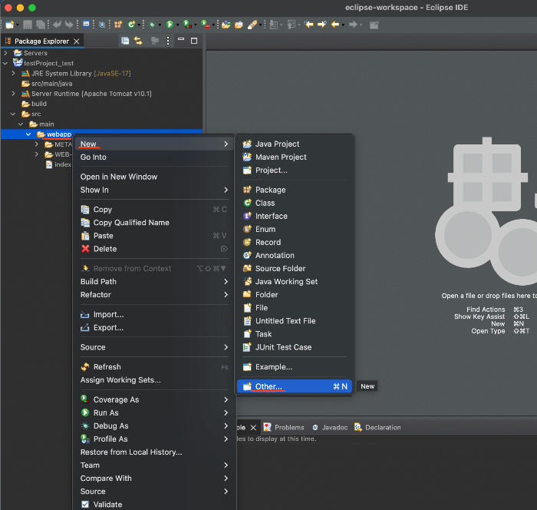Click the Next Edit Location icon

[x=322, y=25]
